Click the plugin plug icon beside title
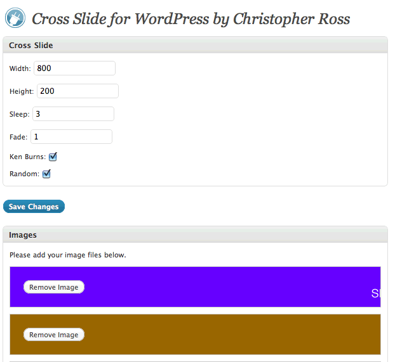Image resolution: width=395 pixels, height=362 pixels. tap(15, 18)
